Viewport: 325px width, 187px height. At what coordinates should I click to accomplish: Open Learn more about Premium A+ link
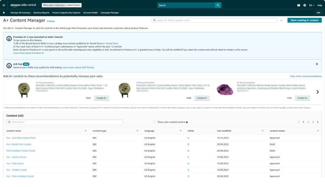[x=29, y=53]
